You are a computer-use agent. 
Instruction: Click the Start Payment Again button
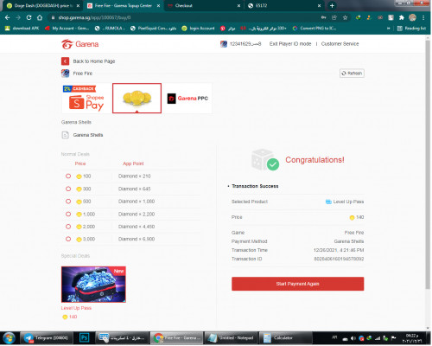tap(298, 284)
